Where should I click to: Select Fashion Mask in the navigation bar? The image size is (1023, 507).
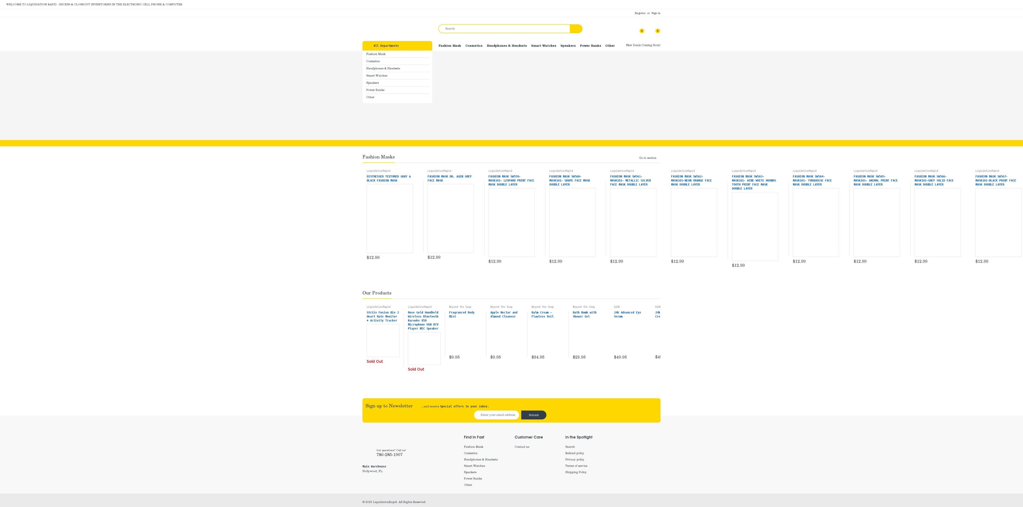click(x=449, y=46)
